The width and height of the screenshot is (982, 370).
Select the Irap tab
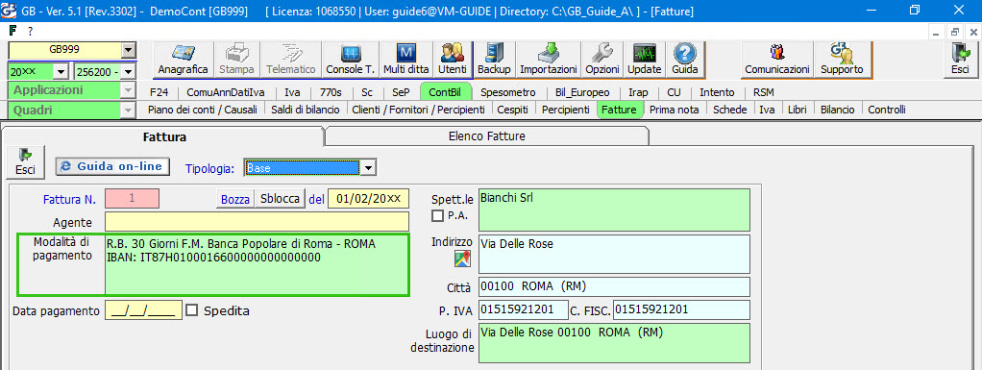point(638,92)
